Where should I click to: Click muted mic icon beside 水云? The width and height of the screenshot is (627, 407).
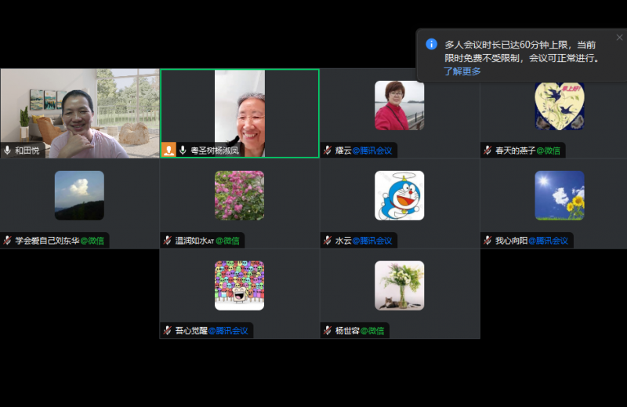click(328, 241)
